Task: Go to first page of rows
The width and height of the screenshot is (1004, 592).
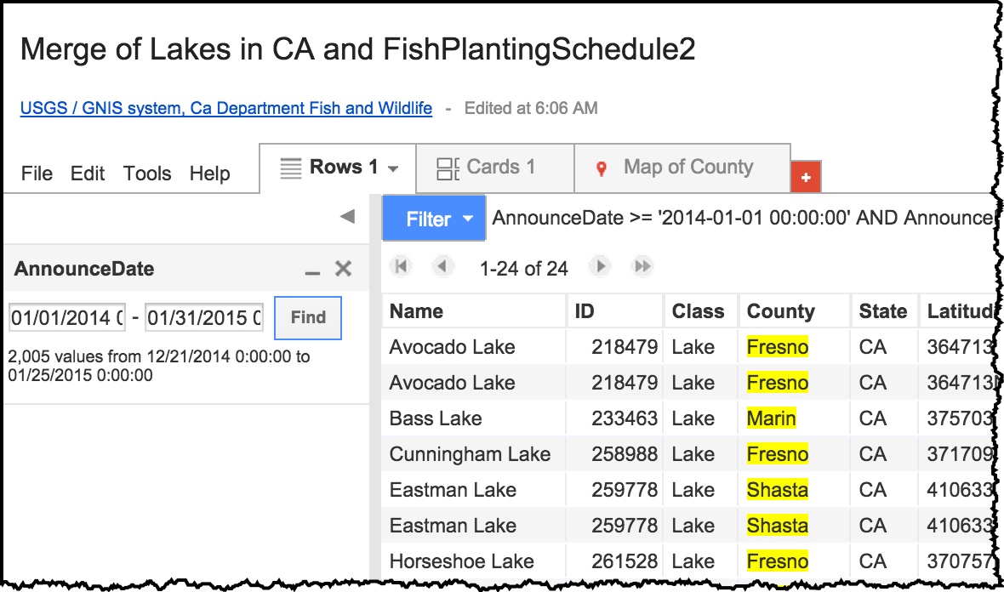Action: tap(402, 267)
